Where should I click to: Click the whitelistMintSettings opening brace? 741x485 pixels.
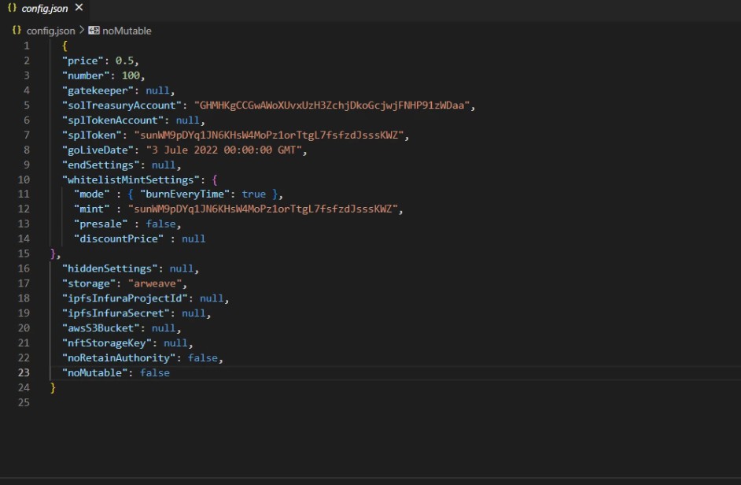(x=215, y=180)
